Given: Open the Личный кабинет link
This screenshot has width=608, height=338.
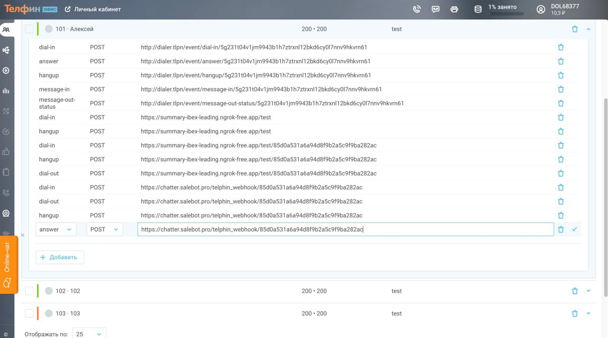Looking at the screenshot, I should [93, 9].
